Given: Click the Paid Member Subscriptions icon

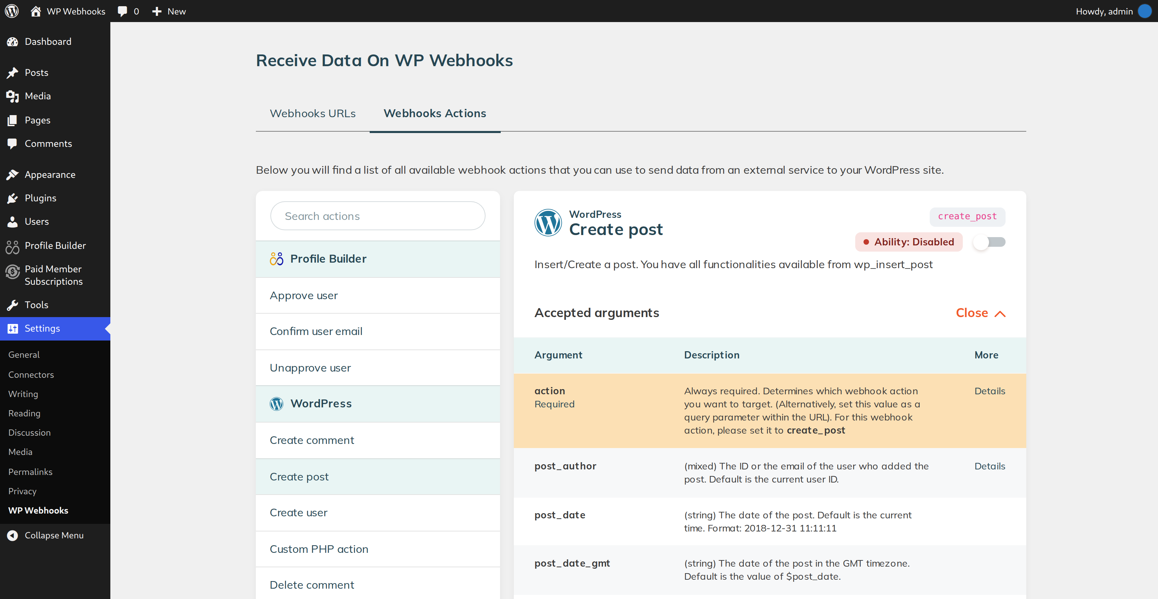Looking at the screenshot, I should coord(12,272).
